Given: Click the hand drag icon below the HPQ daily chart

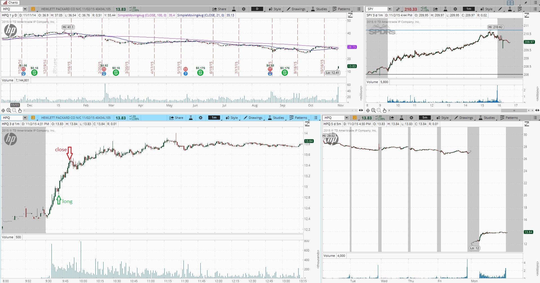Looking at the screenshot, I should tap(20, 110).
